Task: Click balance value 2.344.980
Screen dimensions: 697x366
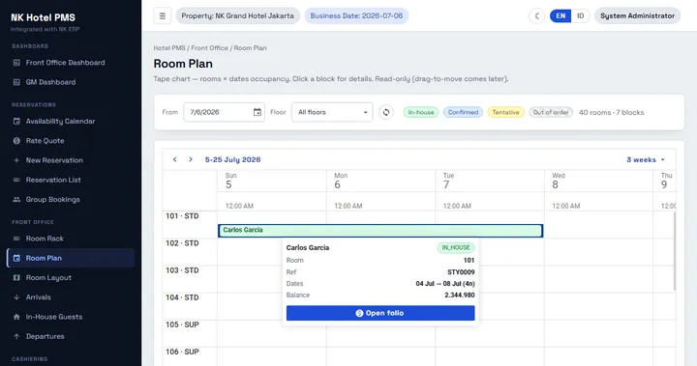Action: tap(460, 295)
